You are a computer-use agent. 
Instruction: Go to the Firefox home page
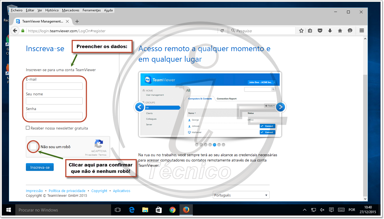(340, 31)
